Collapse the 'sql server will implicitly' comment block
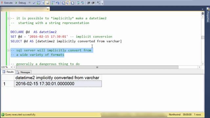Viewport: 210px width, 118px height. 9,50
